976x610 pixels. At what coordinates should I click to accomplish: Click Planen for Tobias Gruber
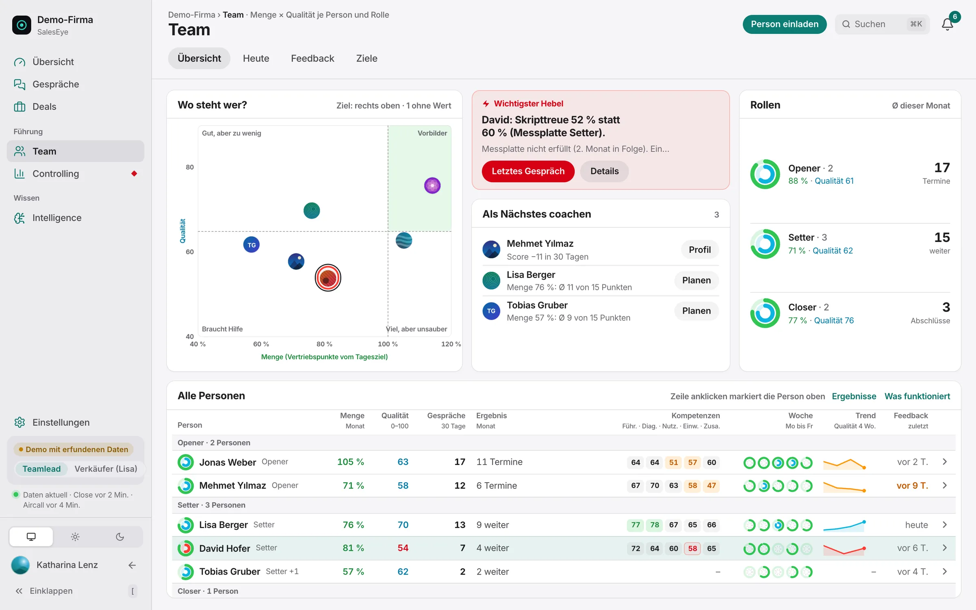coord(696,311)
